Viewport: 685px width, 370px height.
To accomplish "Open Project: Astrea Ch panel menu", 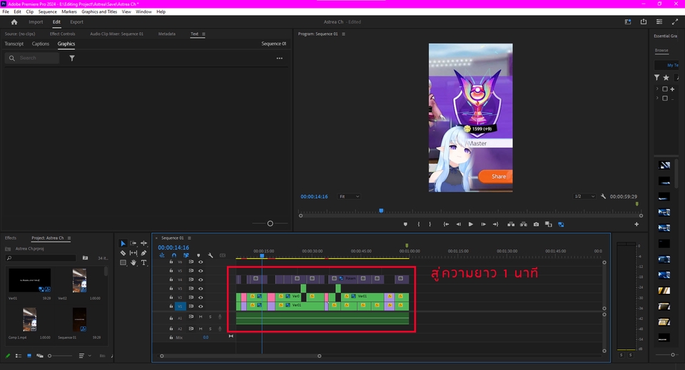I will 69,238.
